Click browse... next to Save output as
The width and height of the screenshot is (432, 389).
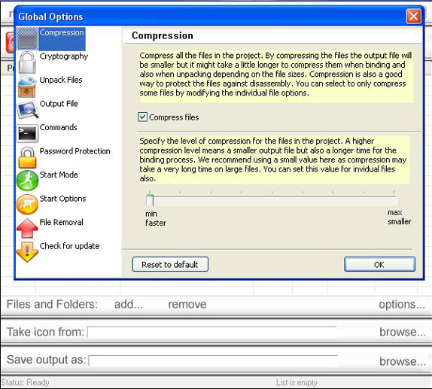coord(403,361)
